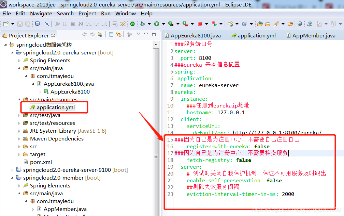Select src/test/resources folder
The width and height of the screenshot is (344, 216).
coord(49,123)
